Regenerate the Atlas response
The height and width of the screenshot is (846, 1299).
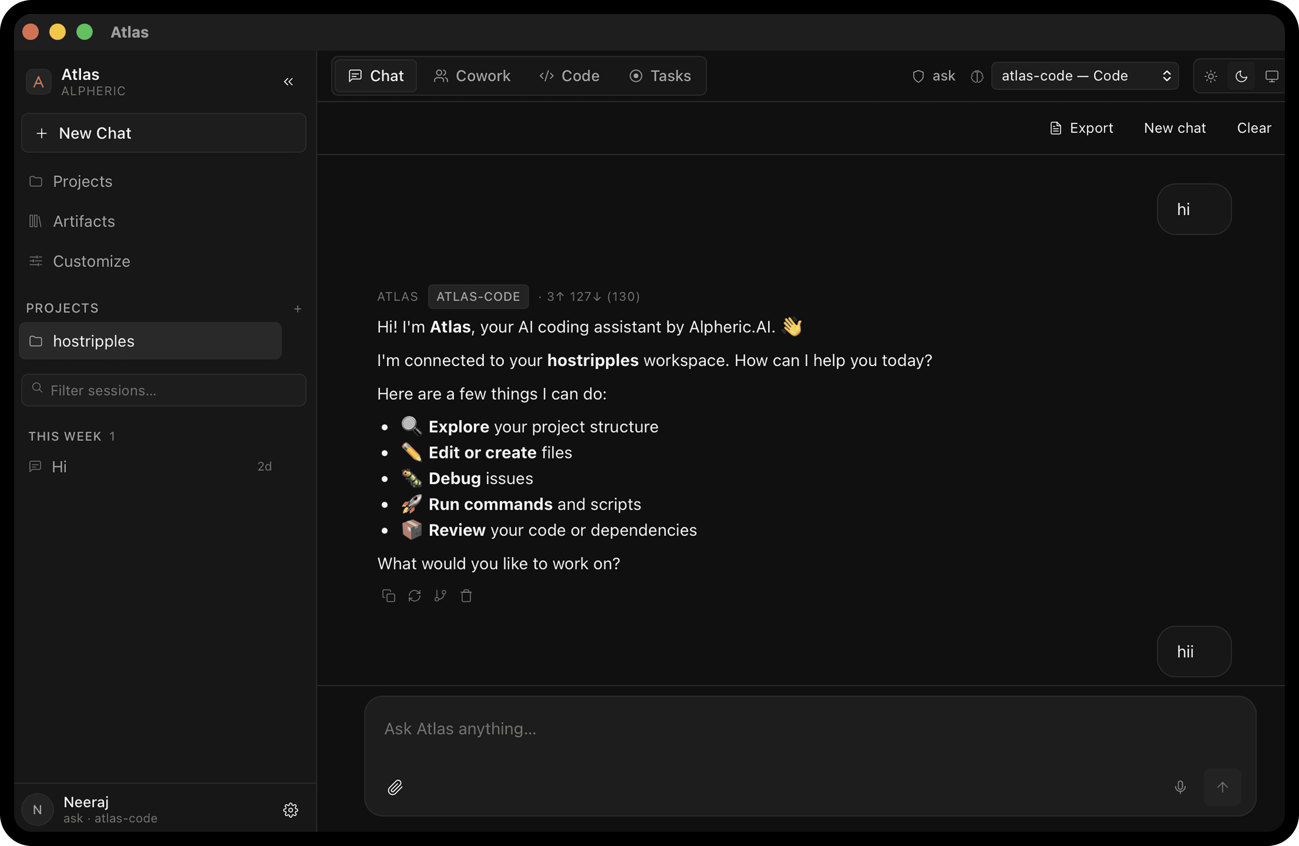click(x=414, y=595)
